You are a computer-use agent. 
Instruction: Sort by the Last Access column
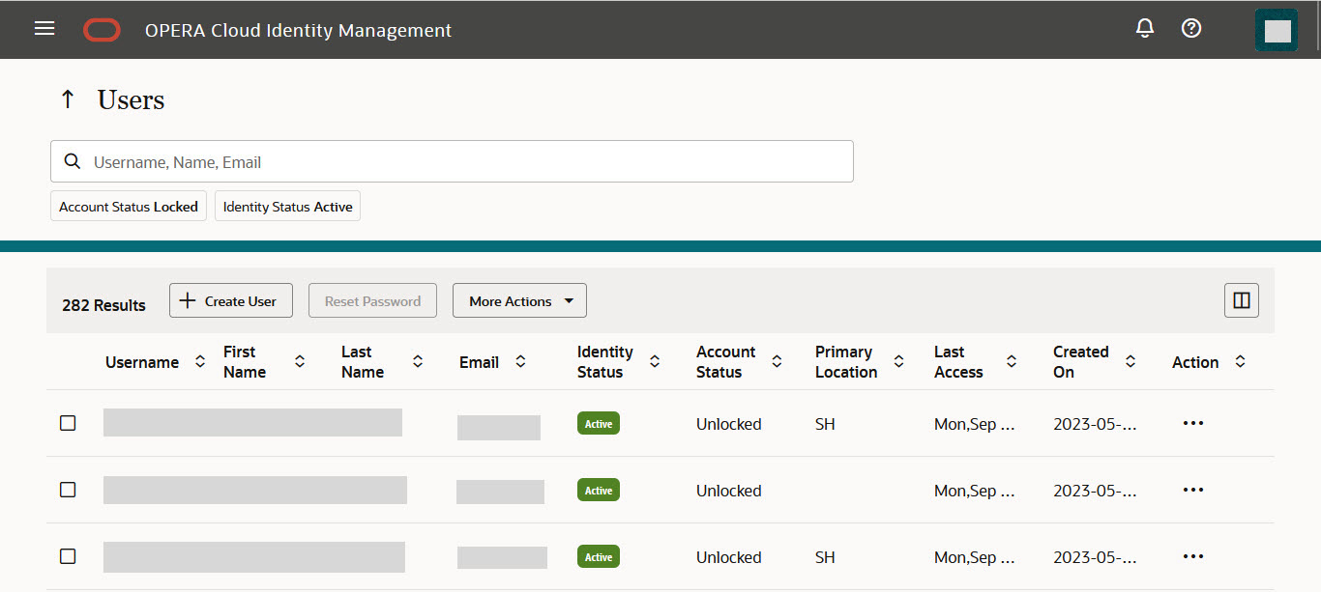pyautogui.click(x=1011, y=361)
